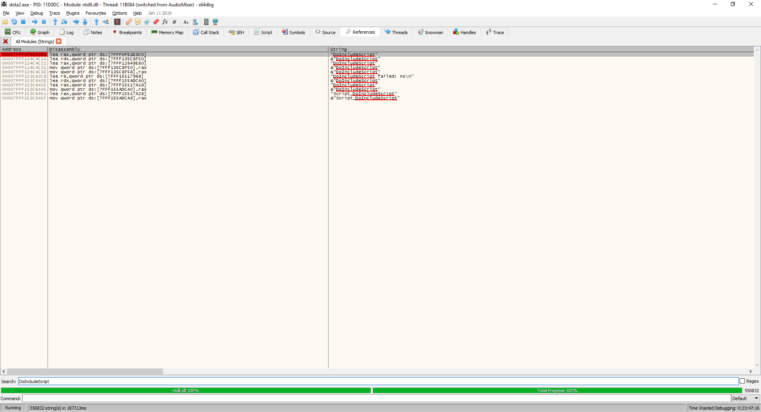
Task: Switch to the Handles tab
Action: point(465,32)
